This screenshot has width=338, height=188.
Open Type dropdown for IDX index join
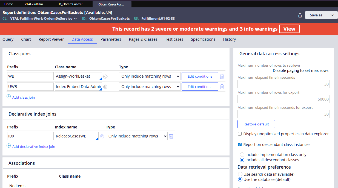point(137,136)
